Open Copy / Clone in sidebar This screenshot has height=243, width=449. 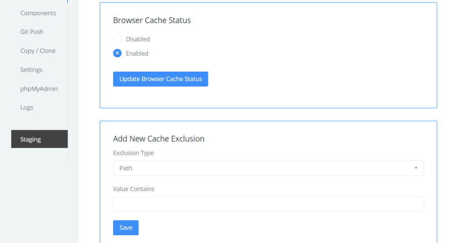coord(38,51)
